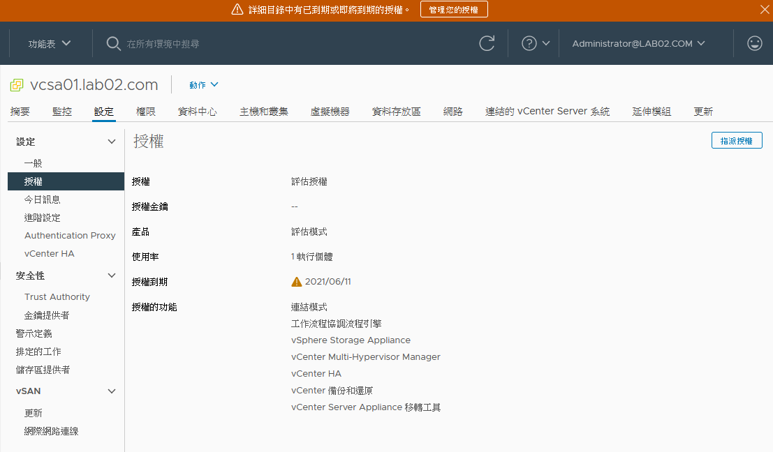
Task: Open the 更新 tab
Action: click(x=703, y=112)
